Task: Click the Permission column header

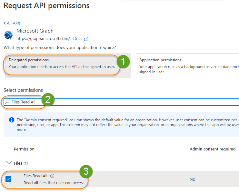Action: [24, 149]
